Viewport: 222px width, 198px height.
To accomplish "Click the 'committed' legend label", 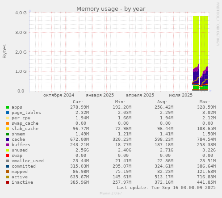I will tap(24, 166).
